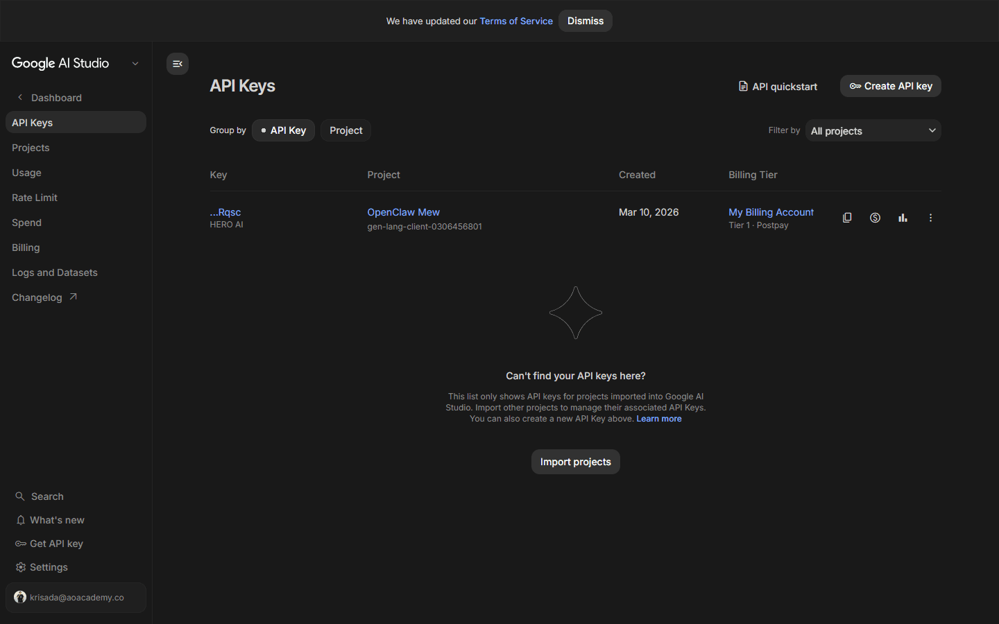
Task: Click the API Keys page heading
Action: click(243, 86)
